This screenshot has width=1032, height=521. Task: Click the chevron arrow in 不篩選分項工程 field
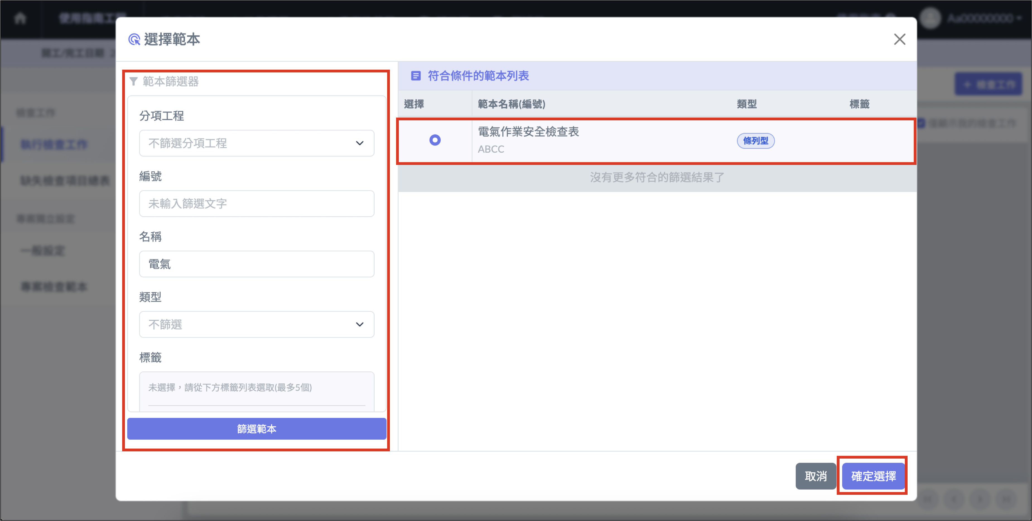click(x=359, y=143)
